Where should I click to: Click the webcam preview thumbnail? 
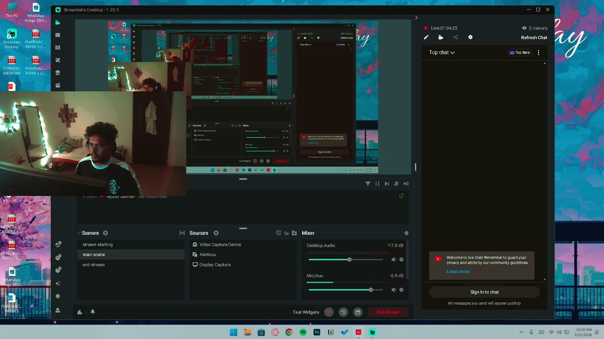pos(93,144)
